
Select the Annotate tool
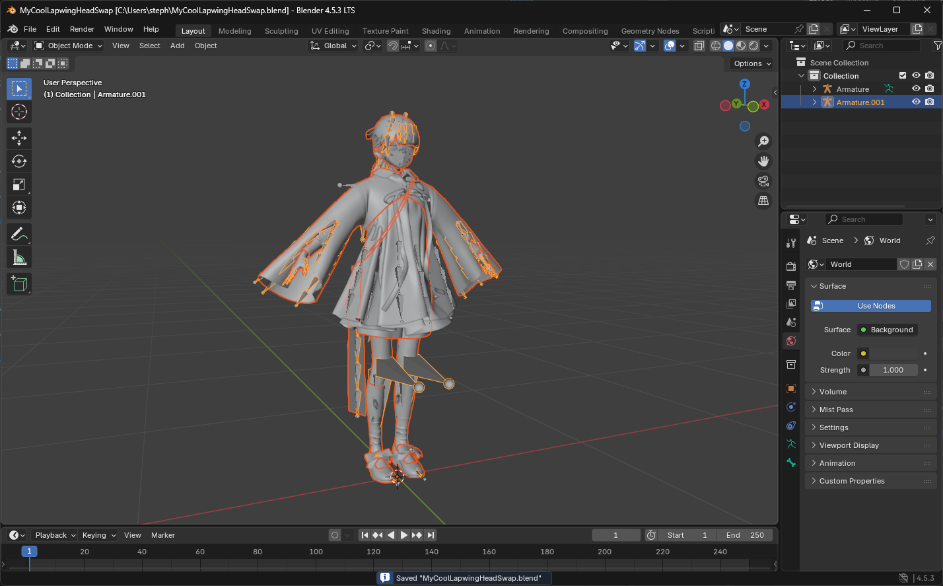(x=18, y=234)
